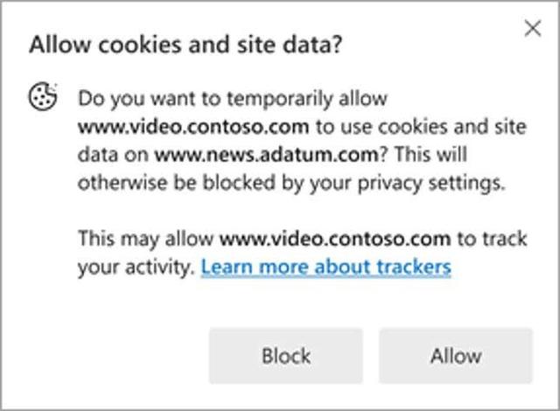Click bold www.video.contoso.com in the first paragraph

click(193, 127)
